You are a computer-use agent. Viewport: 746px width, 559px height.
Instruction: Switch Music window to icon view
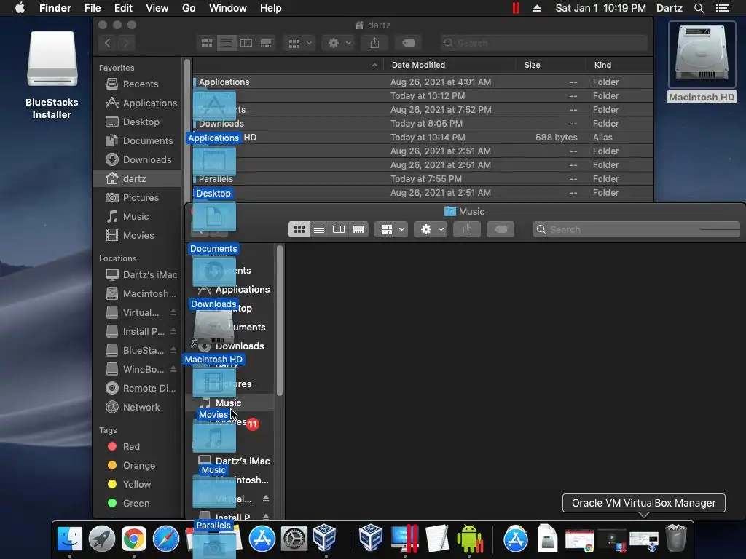299,229
